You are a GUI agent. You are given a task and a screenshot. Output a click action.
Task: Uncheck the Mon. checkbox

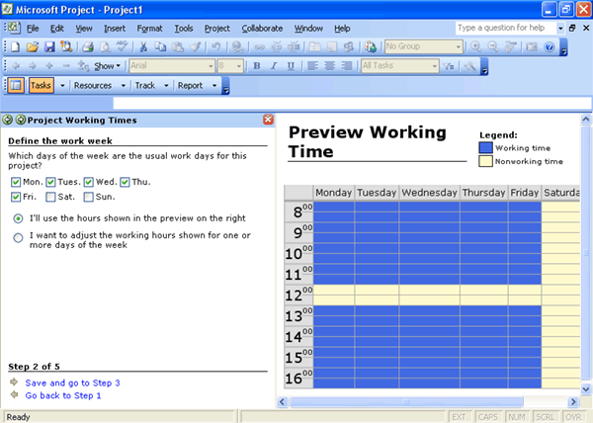pyautogui.click(x=16, y=182)
